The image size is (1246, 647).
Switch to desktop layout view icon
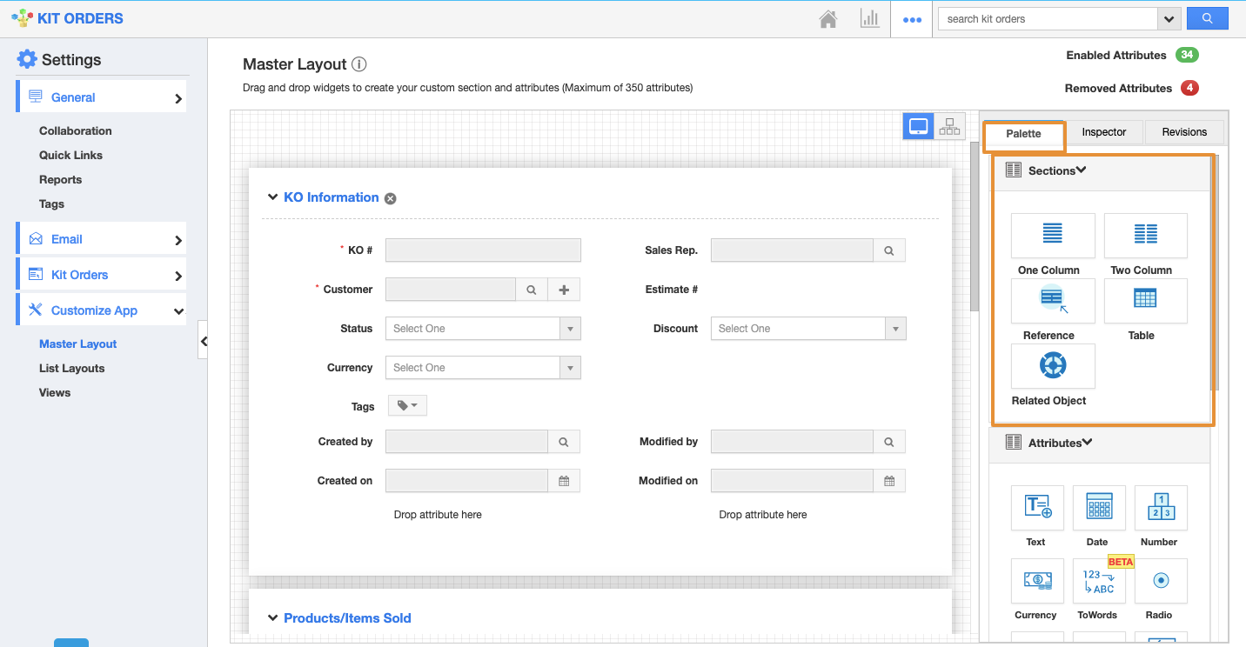pos(918,126)
